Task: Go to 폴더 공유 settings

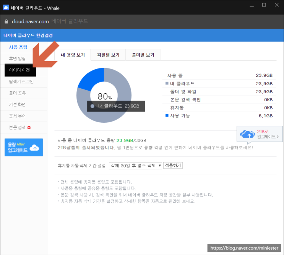Action: point(17,93)
